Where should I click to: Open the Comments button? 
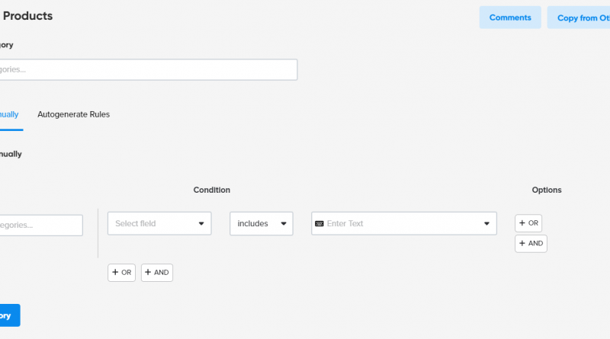510,18
